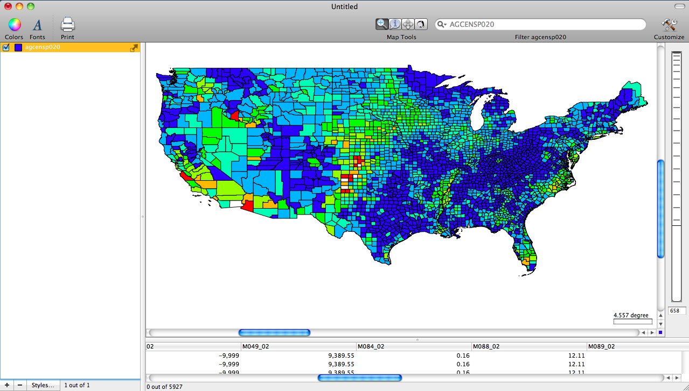Add a new style with the plus button
This screenshot has width=689, height=391.
(6, 385)
